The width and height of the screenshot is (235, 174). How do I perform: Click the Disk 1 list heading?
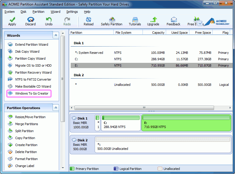(79, 43)
